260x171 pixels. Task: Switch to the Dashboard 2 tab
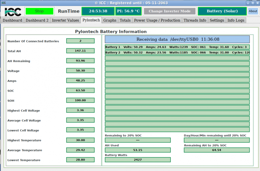click(x=37, y=20)
